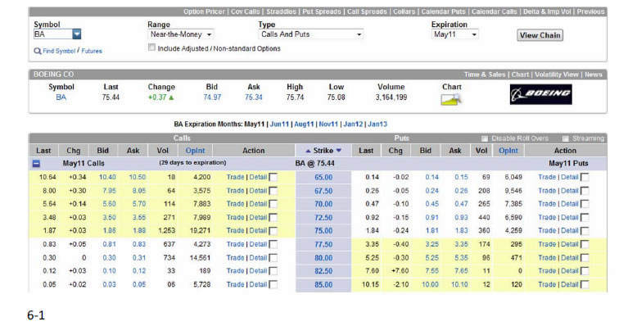Sort strikes ascending with up arrow
The height and width of the screenshot is (335, 628).
click(x=308, y=151)
